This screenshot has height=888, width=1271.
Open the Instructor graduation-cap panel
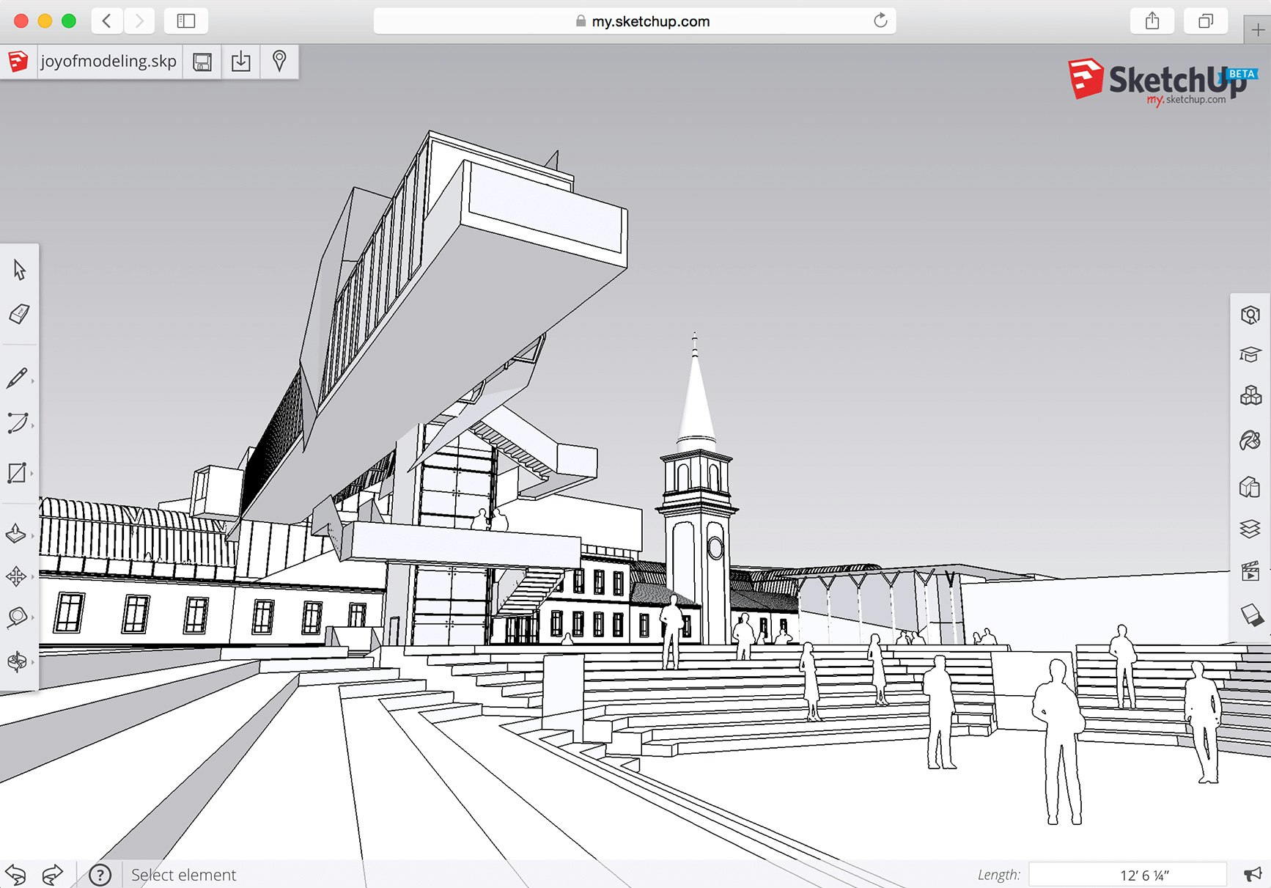click(x=1250, y=355)
